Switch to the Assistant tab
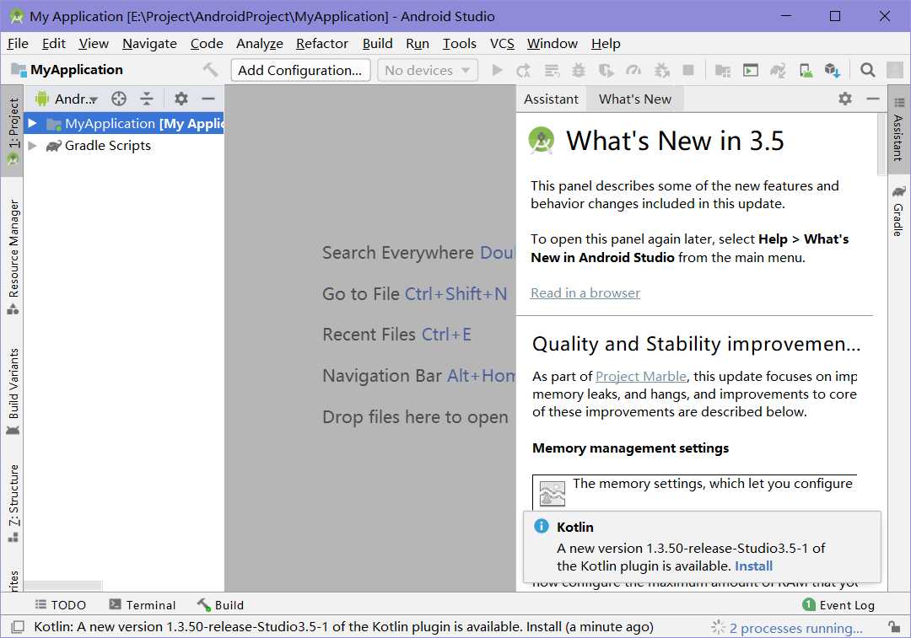 [551, 99]
